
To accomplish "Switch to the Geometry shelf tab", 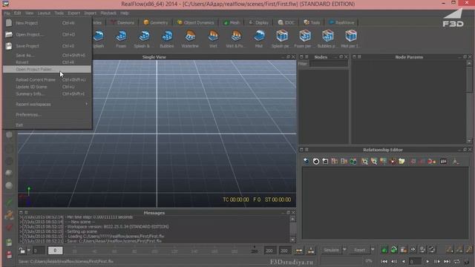I will coord(156,23).
